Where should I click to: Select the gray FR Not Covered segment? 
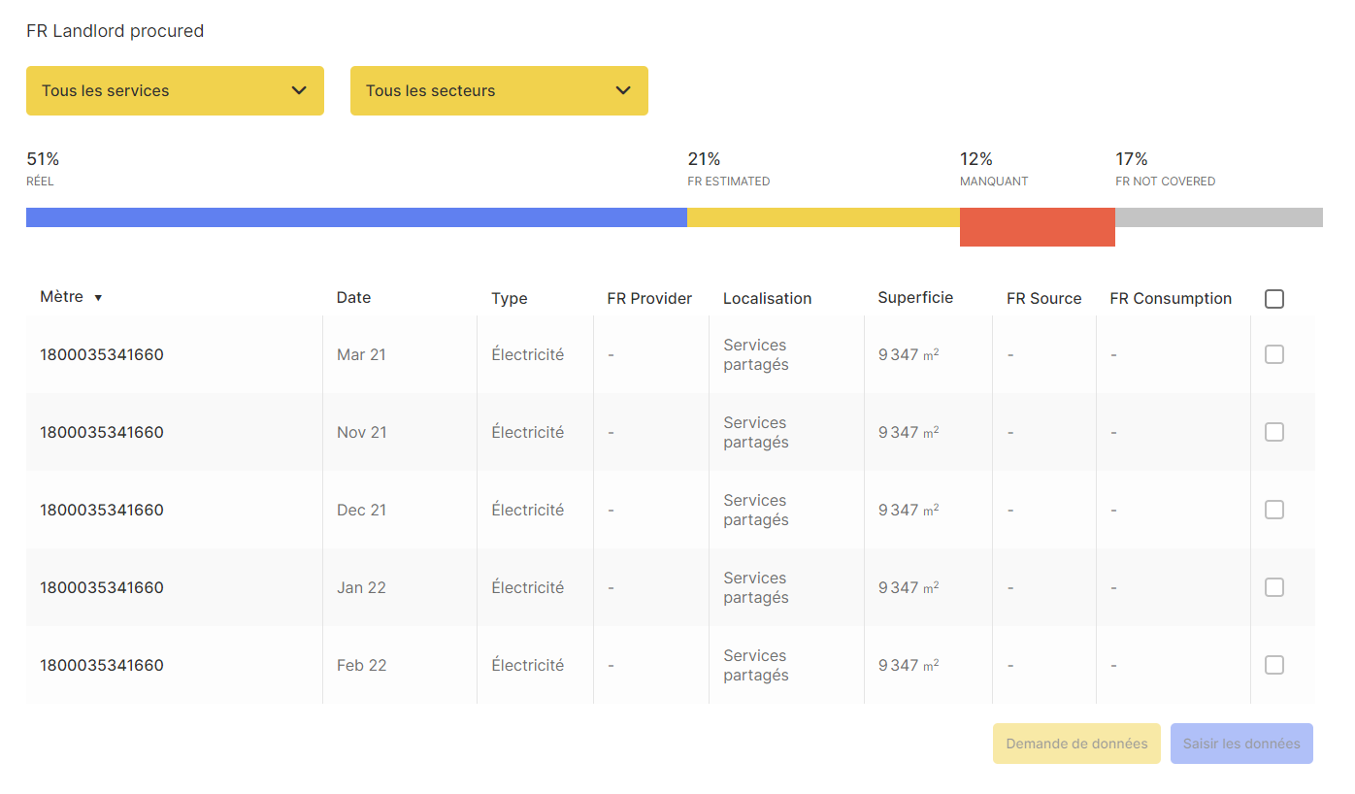pyautogui.click(x=1218, y=217)
